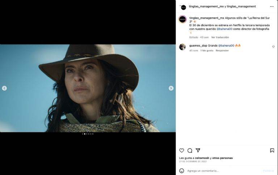This screenshot has width=278, height=175.
Task: Share the post via paper plane icon
Action: coord(198,150)
